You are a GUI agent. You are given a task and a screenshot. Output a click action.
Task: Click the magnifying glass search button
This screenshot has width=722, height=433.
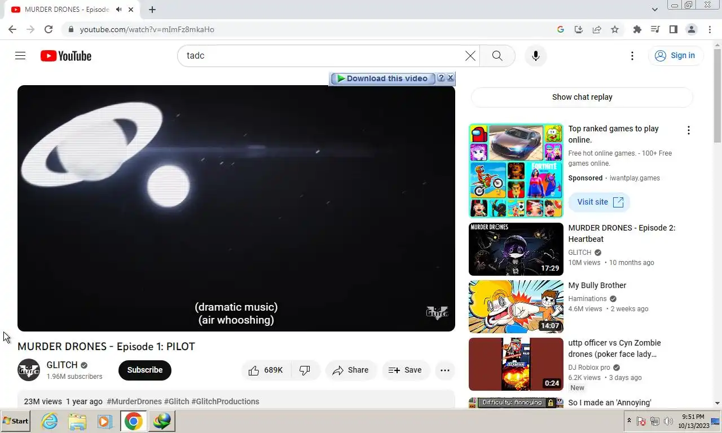point(497,56)
